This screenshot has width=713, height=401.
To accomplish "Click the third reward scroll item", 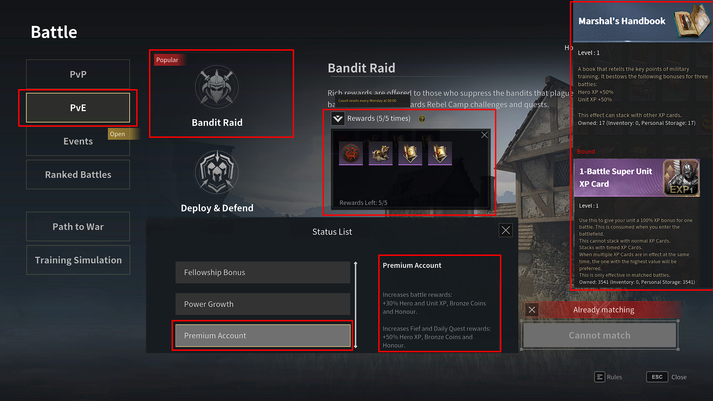I will [410, 153].
